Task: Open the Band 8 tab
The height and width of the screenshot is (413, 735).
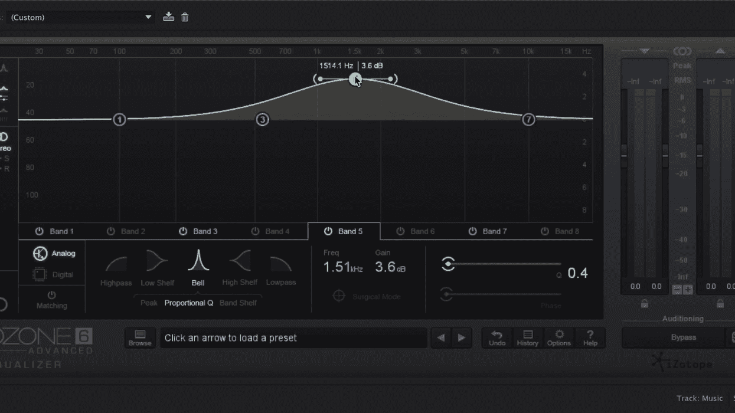Action: click(567, 231)
